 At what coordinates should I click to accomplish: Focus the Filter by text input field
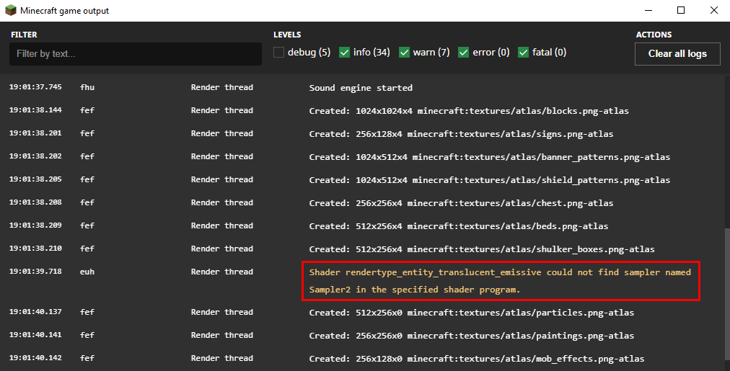136,54
